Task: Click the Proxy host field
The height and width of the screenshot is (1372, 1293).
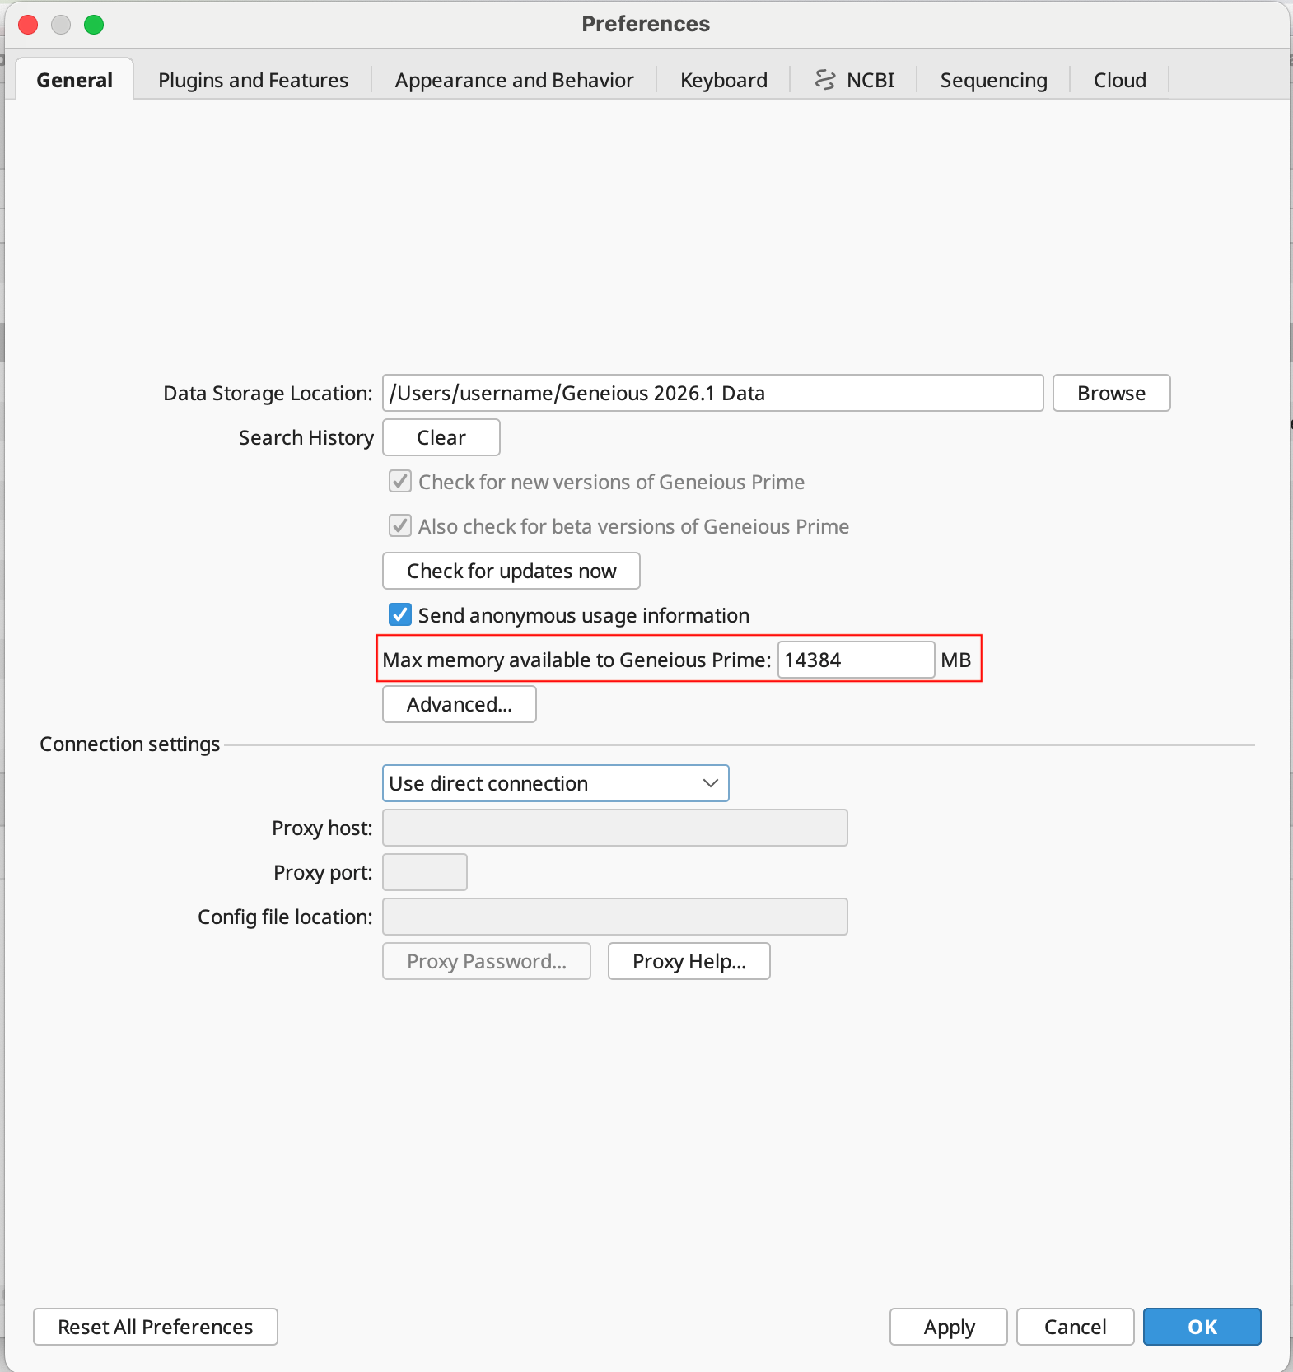Action: (x=614, y=828)
